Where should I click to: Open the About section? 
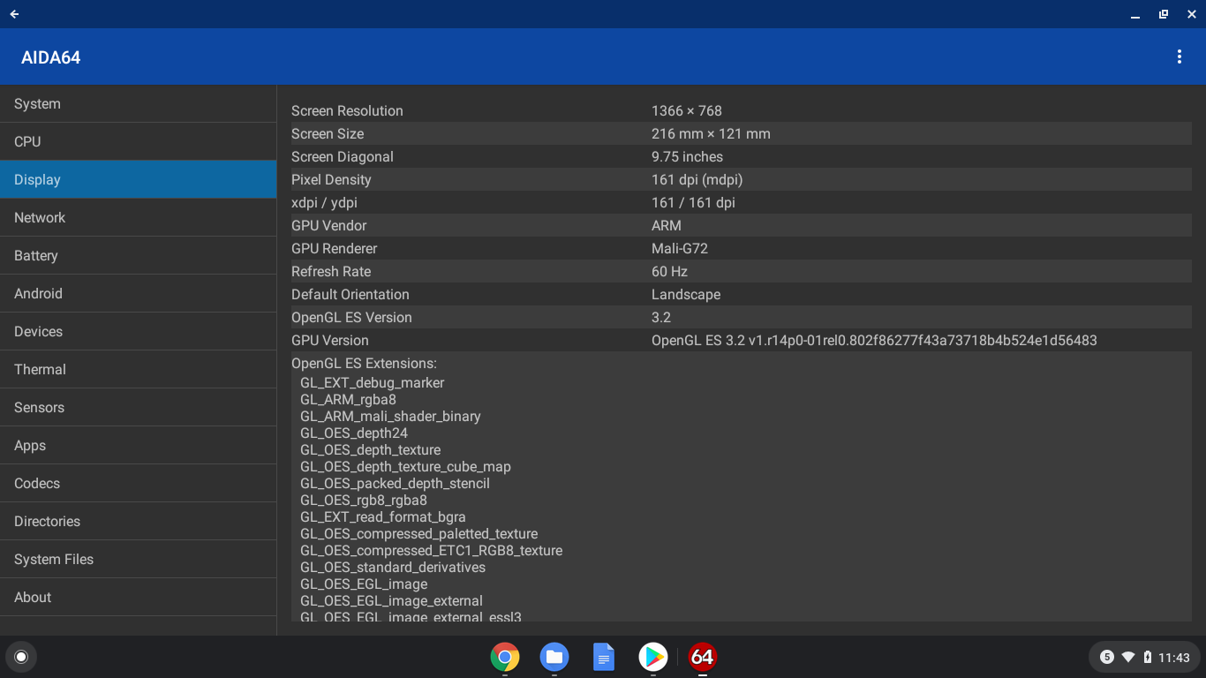click(138, 597)
